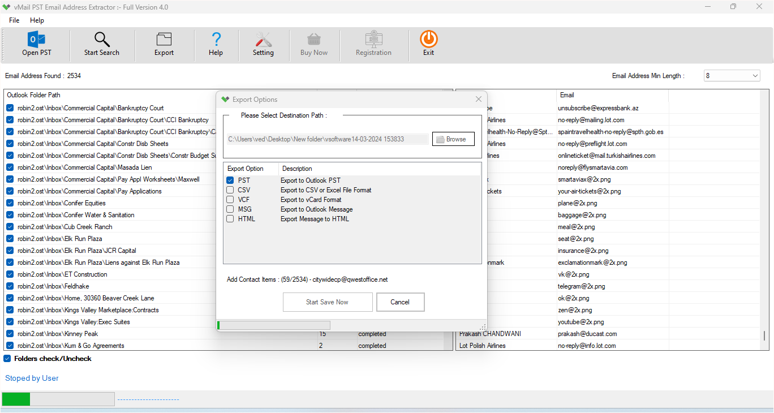Open the Help menu

[37, 20]
